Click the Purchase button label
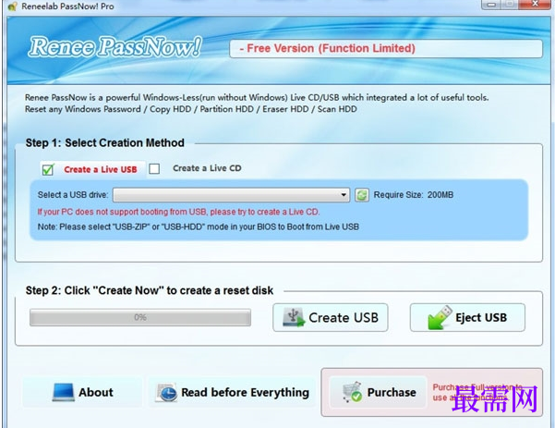The height and width of the screenshot is (428, 555). click(392, 392)
